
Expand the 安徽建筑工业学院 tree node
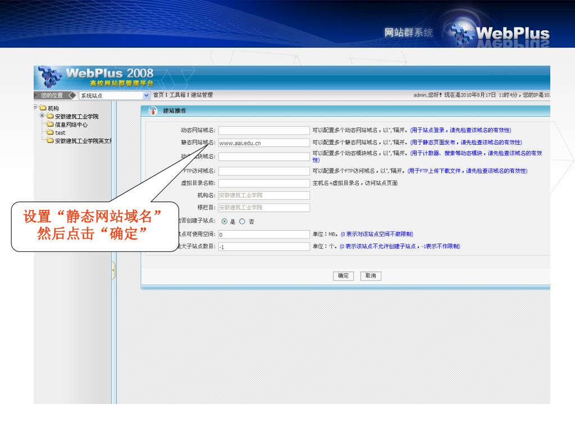click(x=42, y=116)
